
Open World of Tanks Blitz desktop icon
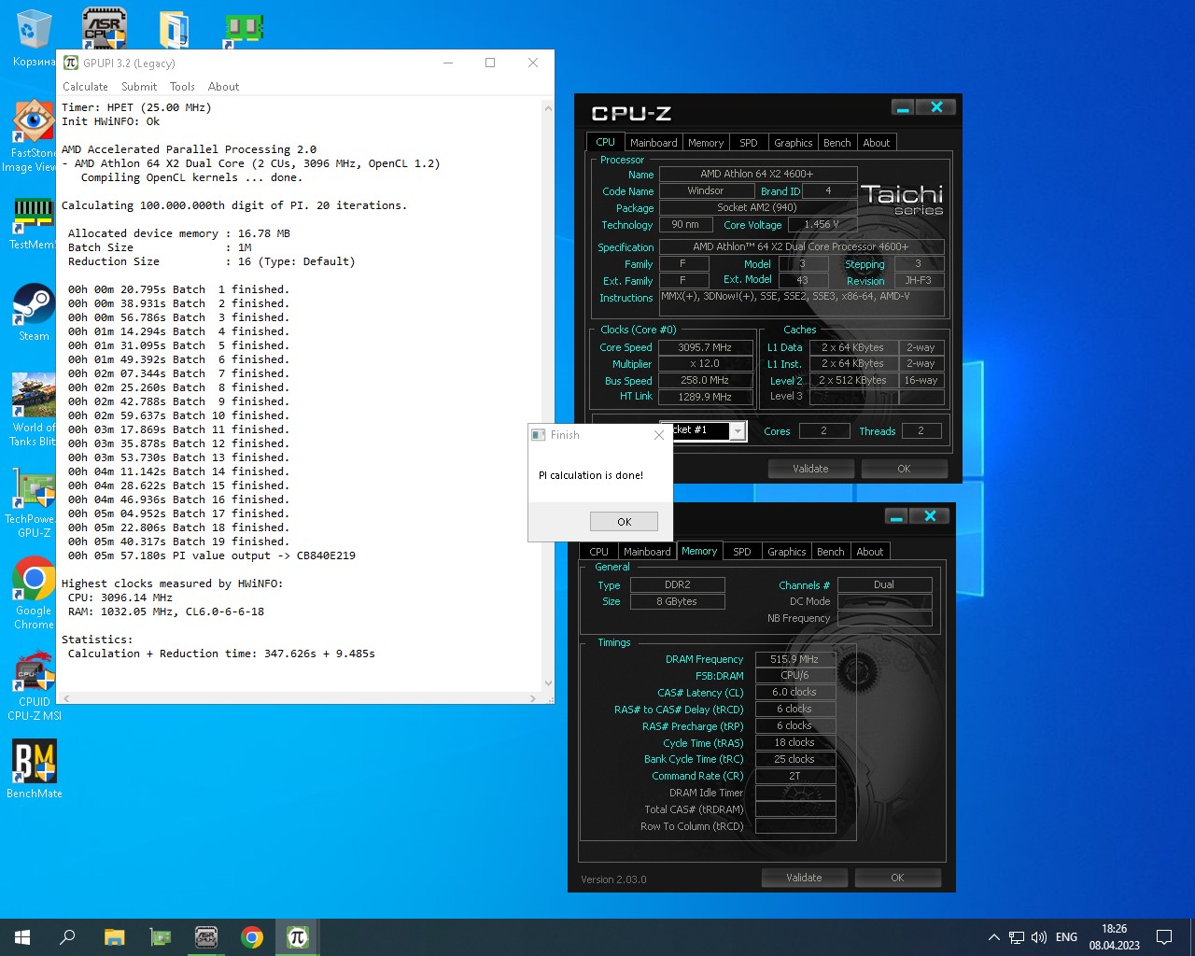pyautogui.click(x=34, y=409)
